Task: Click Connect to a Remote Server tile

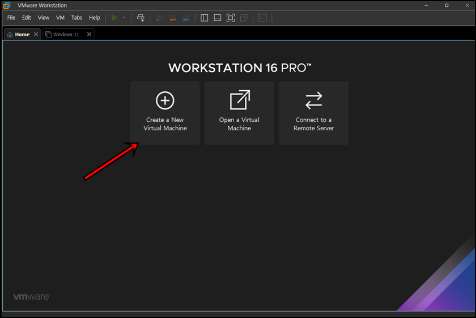Action: (x=313, y=113)
